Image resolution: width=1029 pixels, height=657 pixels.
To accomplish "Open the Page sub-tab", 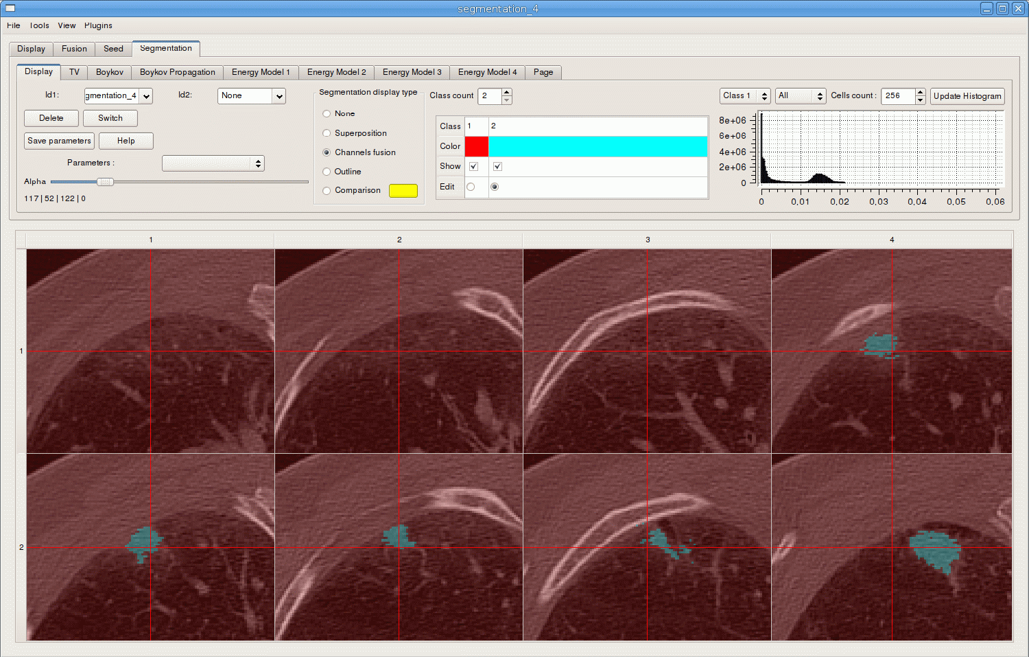I will 543,72.
